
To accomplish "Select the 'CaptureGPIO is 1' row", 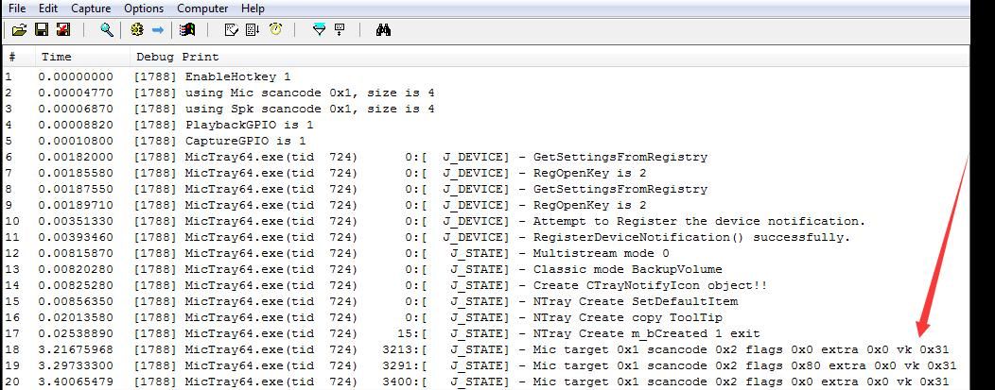I will (485, 142).
